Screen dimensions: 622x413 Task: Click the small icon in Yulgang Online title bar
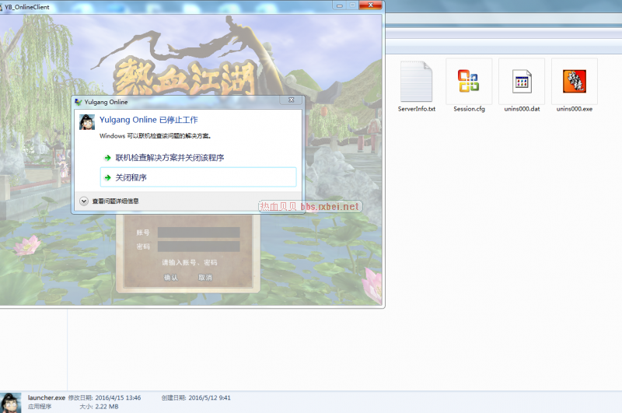pyautogui.click(x=79, y=102)
